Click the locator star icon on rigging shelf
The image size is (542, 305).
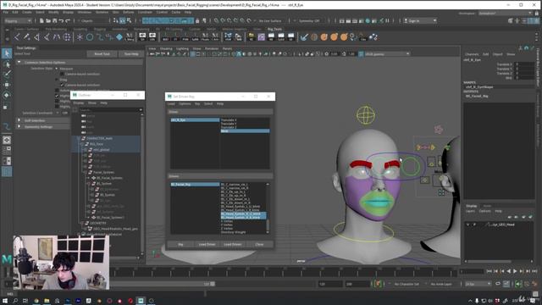click(80, 37)
